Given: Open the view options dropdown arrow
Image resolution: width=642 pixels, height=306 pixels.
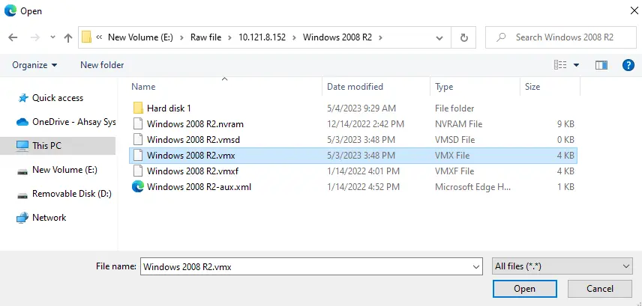Looking at the screenshot, I should [x=576, y=65].
